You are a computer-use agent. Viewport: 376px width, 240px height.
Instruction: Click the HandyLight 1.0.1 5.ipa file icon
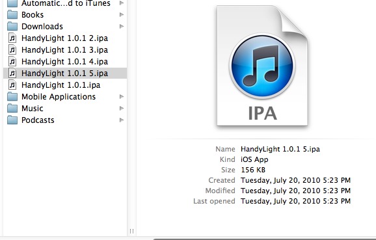[x=12, y=73]
